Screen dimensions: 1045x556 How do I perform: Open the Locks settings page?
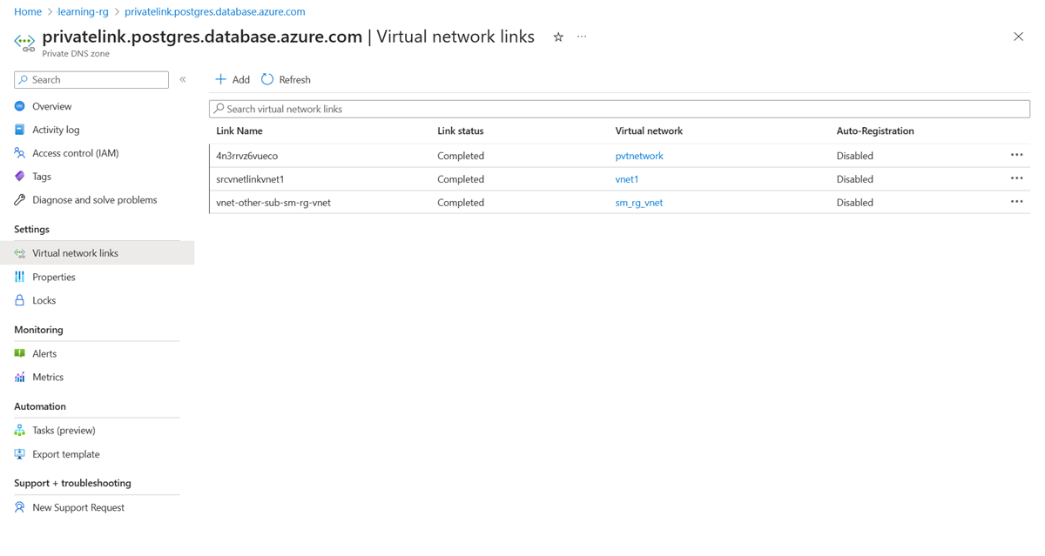click(44, 300)
